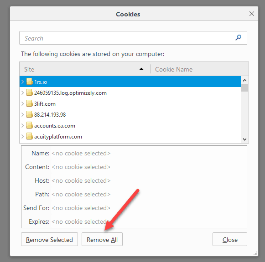Sort by the Site column header

point(85,69)
